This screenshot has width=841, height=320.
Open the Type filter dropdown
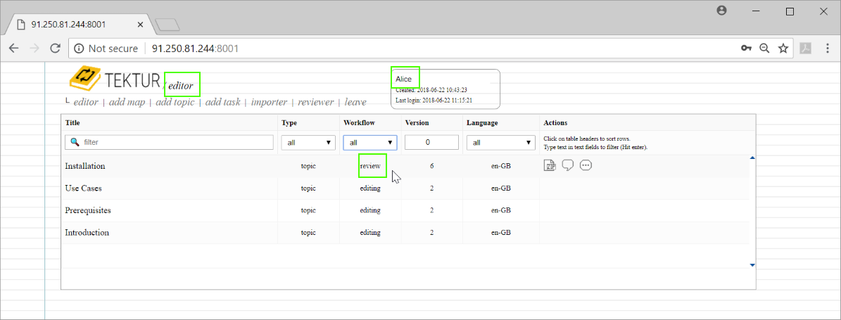pos(308,143)
